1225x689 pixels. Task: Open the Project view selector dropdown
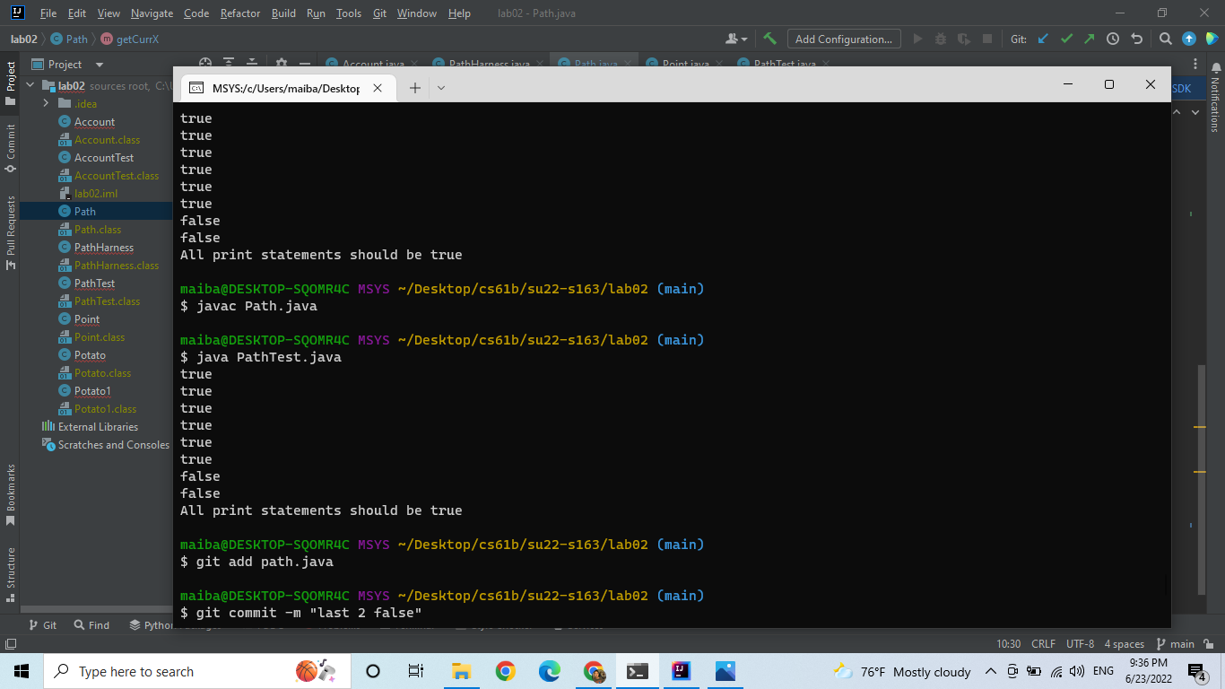coord(99,65)
